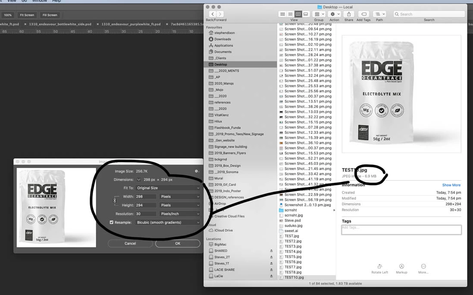Open Downloads in the Finder sidebar
Image resolution: width=473 pixels, height=295 pixels.
(222, 39)
